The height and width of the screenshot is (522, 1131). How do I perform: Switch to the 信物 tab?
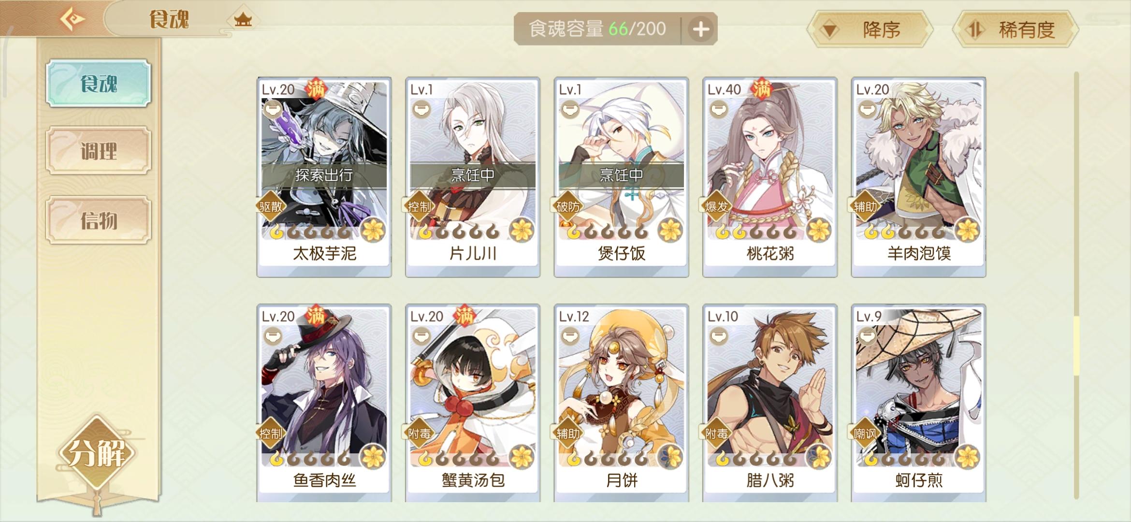pos(99,220)
